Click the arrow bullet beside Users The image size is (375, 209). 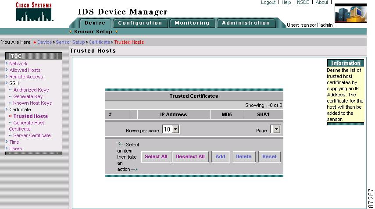tap(7, 148)
